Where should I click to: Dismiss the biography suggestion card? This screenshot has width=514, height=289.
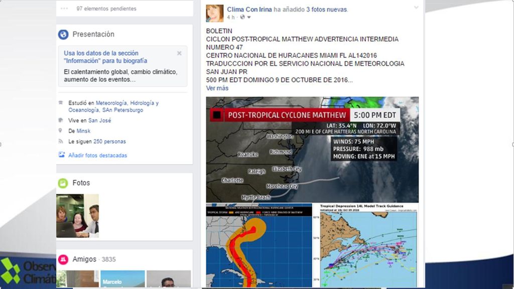coord(179,53)
